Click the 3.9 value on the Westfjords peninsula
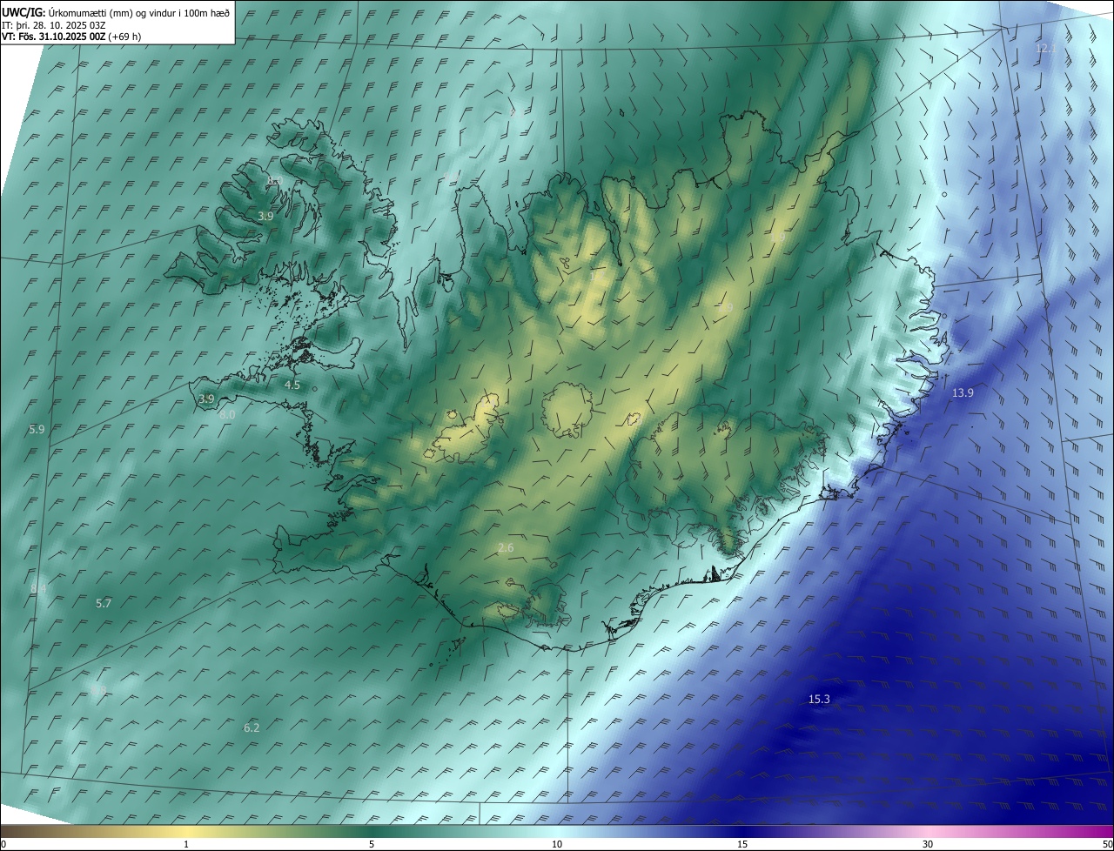This screenshot has height=851, width=1114. coord(266,216)
